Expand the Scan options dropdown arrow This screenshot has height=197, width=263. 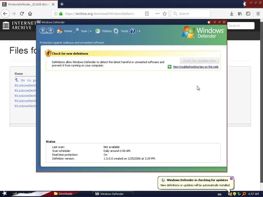pos(91,31)
